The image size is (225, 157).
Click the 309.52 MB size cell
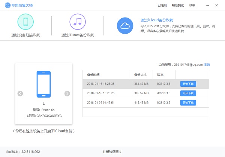pos(141,93)
